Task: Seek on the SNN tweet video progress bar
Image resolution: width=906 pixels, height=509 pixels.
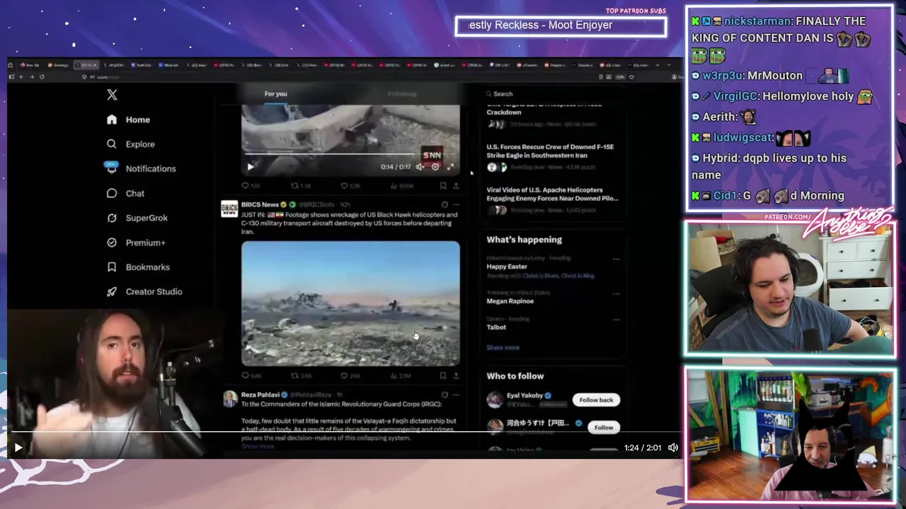Action: click(x=350, y=154)
